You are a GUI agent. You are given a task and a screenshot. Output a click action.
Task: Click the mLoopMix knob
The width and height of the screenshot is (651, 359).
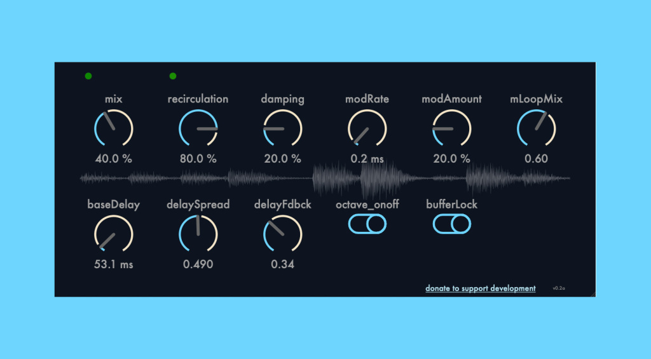536,128
